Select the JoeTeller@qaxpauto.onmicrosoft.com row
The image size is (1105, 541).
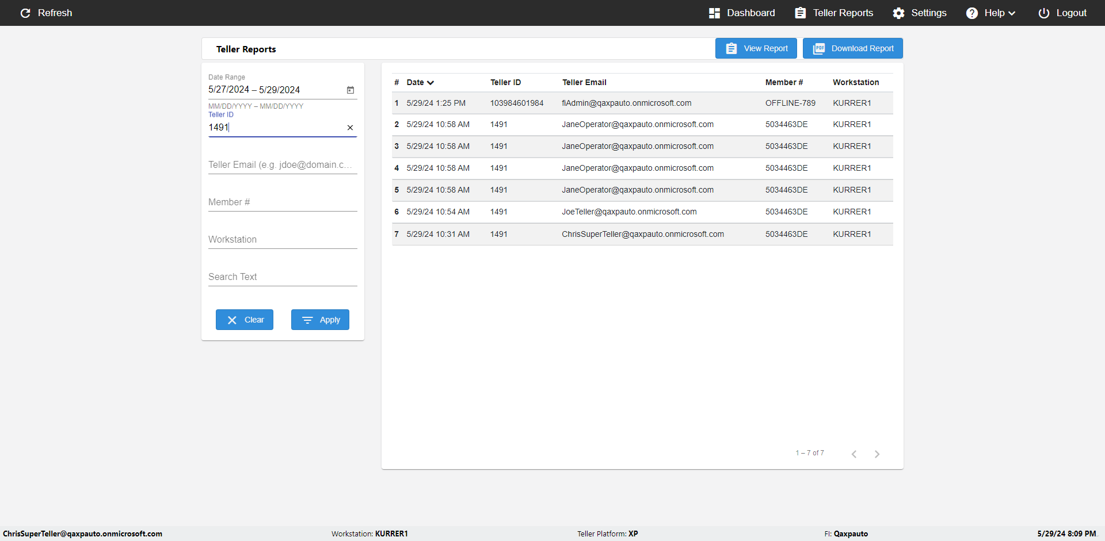point(642,212)
